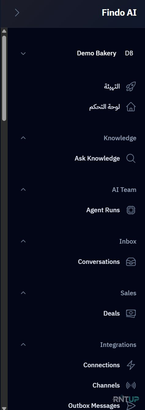The width and height of the screenshot is (145, 410).
Task: Collapse the Inbox section chevron
Action: click(23, 241)
